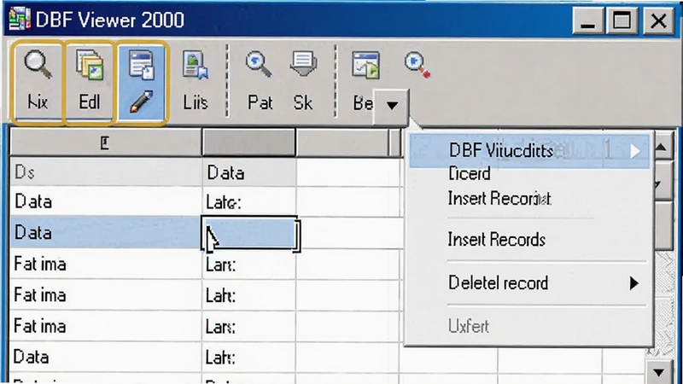Click the 'Liis' bookmark document icon
This screenshot has height=384, width=683.
pos(195,66)
